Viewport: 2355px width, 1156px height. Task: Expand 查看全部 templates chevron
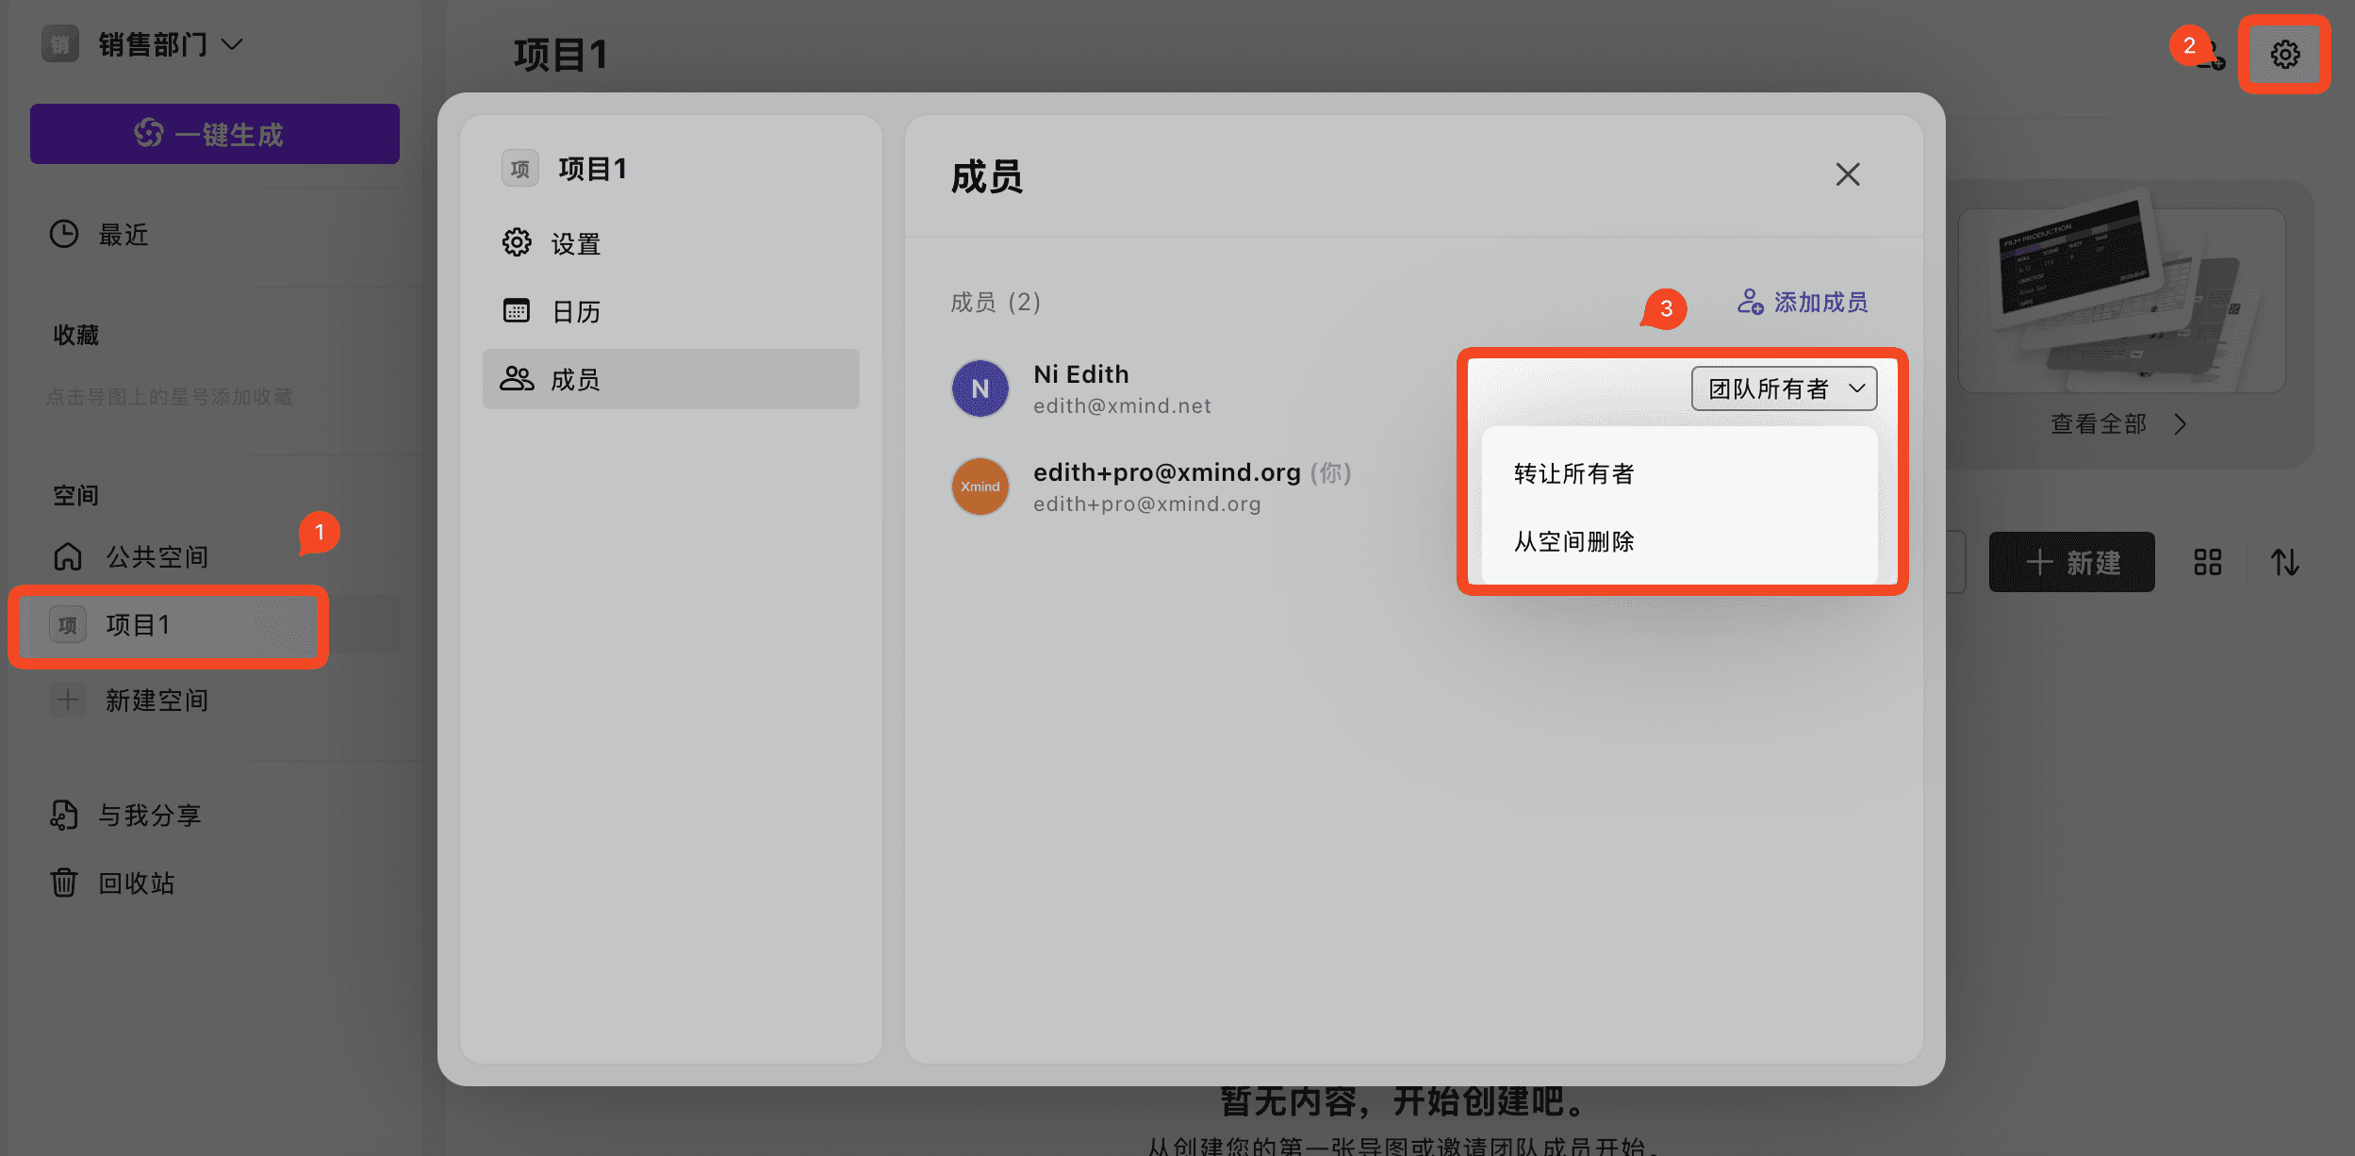[2180, 424]
